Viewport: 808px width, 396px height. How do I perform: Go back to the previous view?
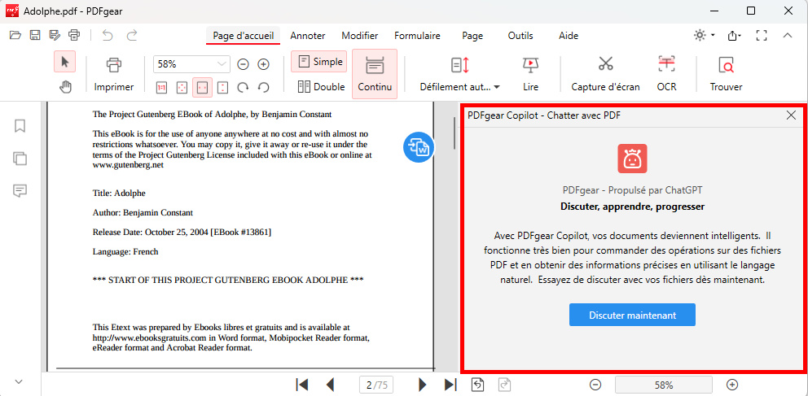click(x=478, y=384)
